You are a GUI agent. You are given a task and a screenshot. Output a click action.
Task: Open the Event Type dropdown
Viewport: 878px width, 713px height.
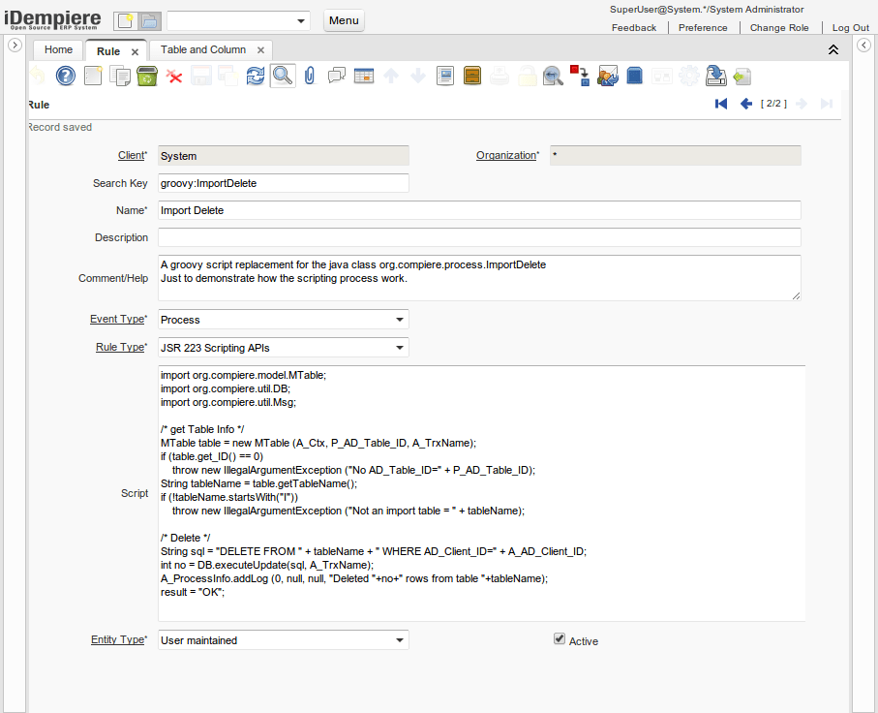399,320
